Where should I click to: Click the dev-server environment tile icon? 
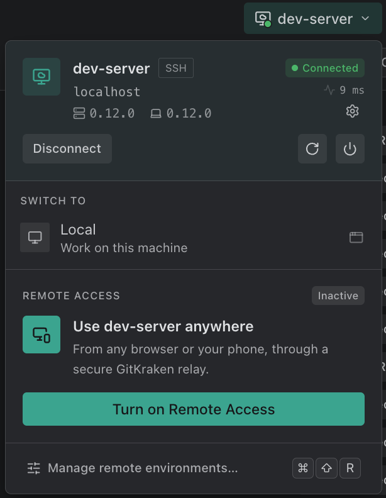point(41,77)
